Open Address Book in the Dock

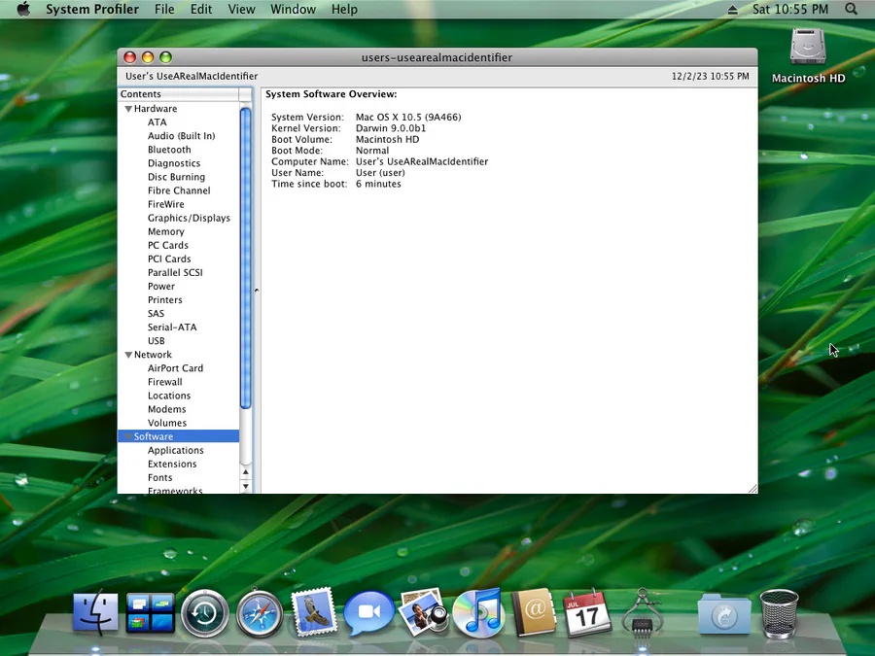point(534,612)
